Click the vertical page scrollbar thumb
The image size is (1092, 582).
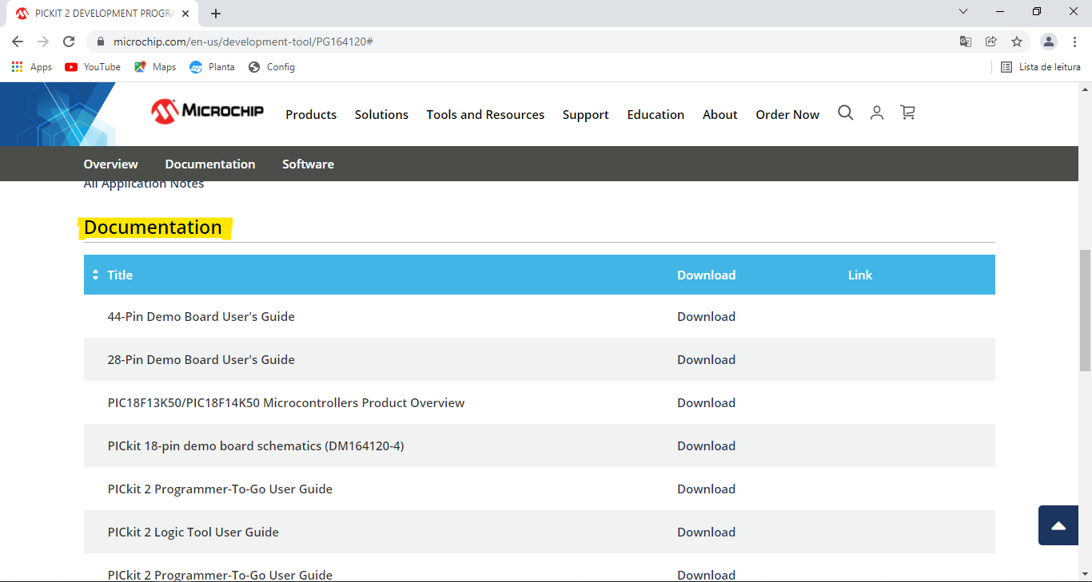(x=1085, y=311)
